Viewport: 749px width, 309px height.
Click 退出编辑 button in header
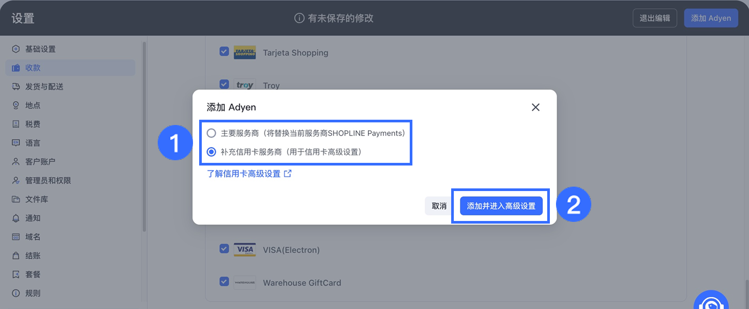(655, 18)
